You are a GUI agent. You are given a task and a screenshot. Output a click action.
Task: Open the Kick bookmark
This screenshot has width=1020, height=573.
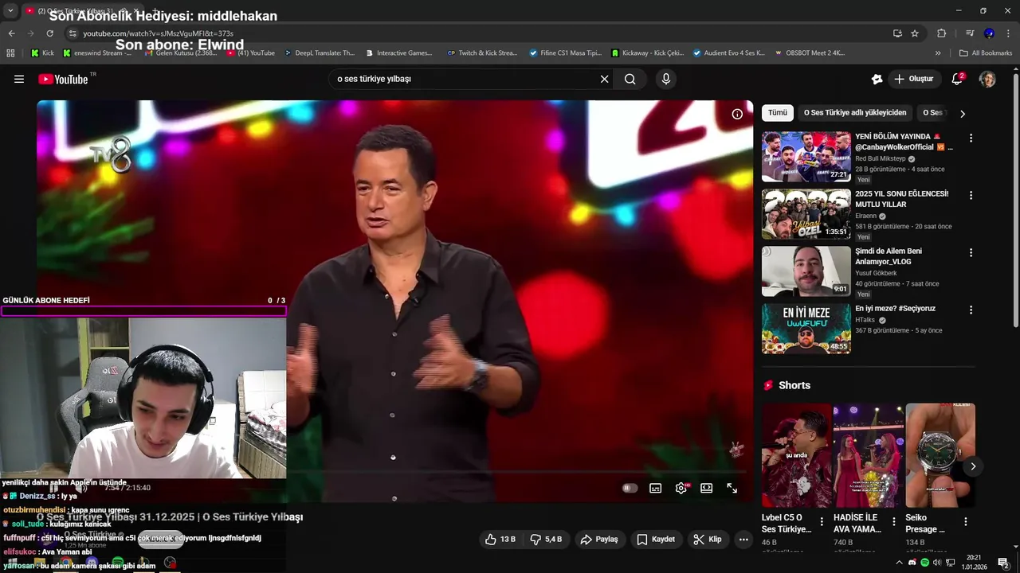pos(43,53)
